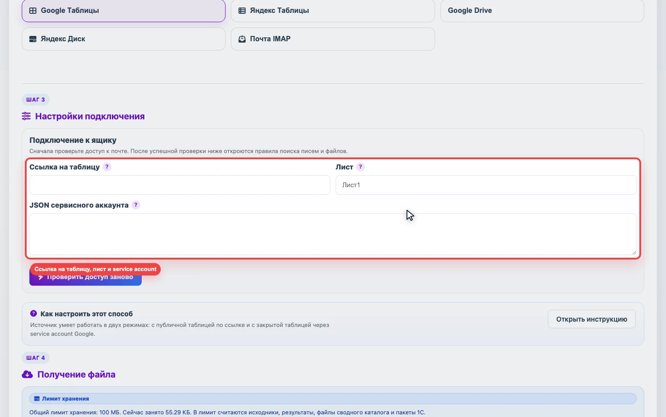Click the question icon by Как настроить этот способ
Viewport: 666px width, 417px height.
point(33,314)
